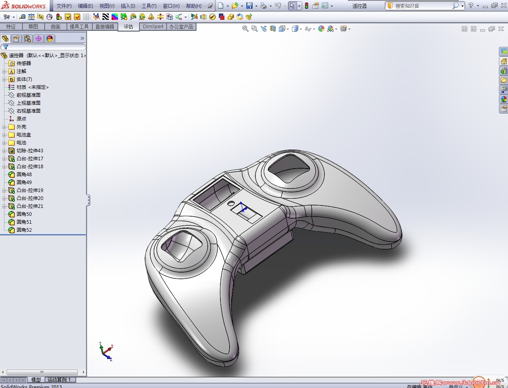
Task: Expand the 切除-拉伸43 feature
Action: pos(4,151)
